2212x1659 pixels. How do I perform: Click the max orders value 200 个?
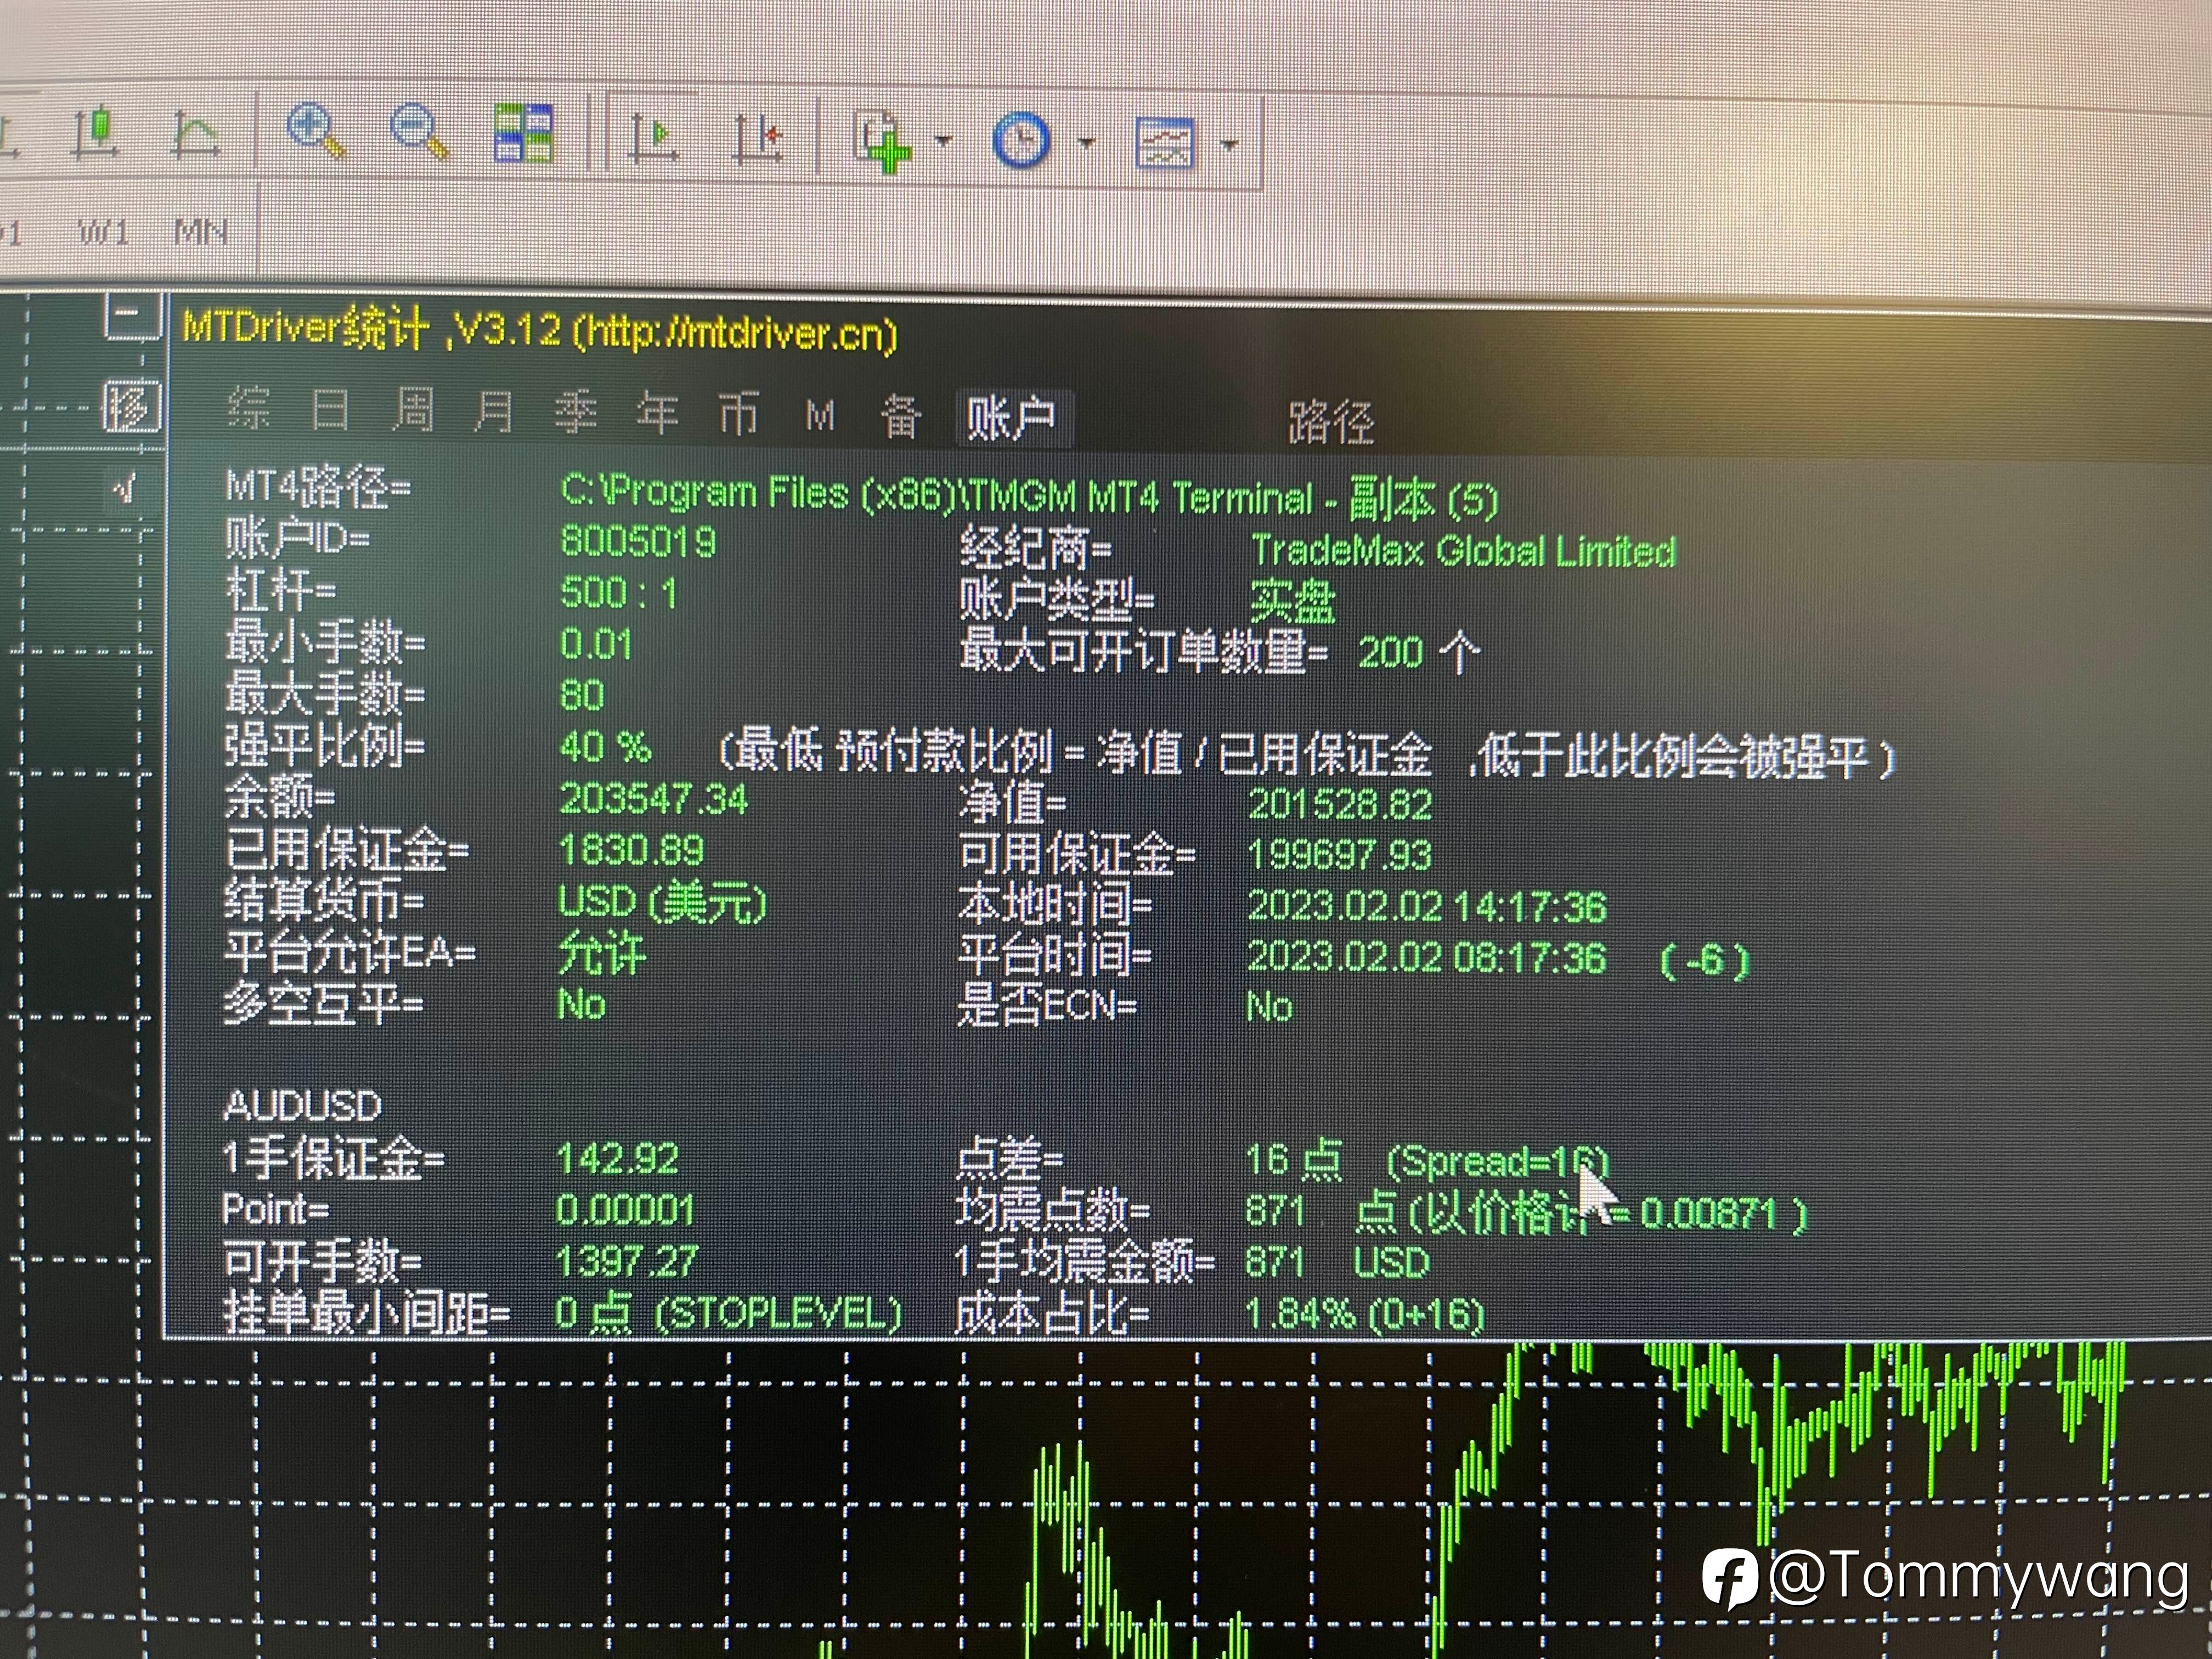click(x=1419, y=653)
